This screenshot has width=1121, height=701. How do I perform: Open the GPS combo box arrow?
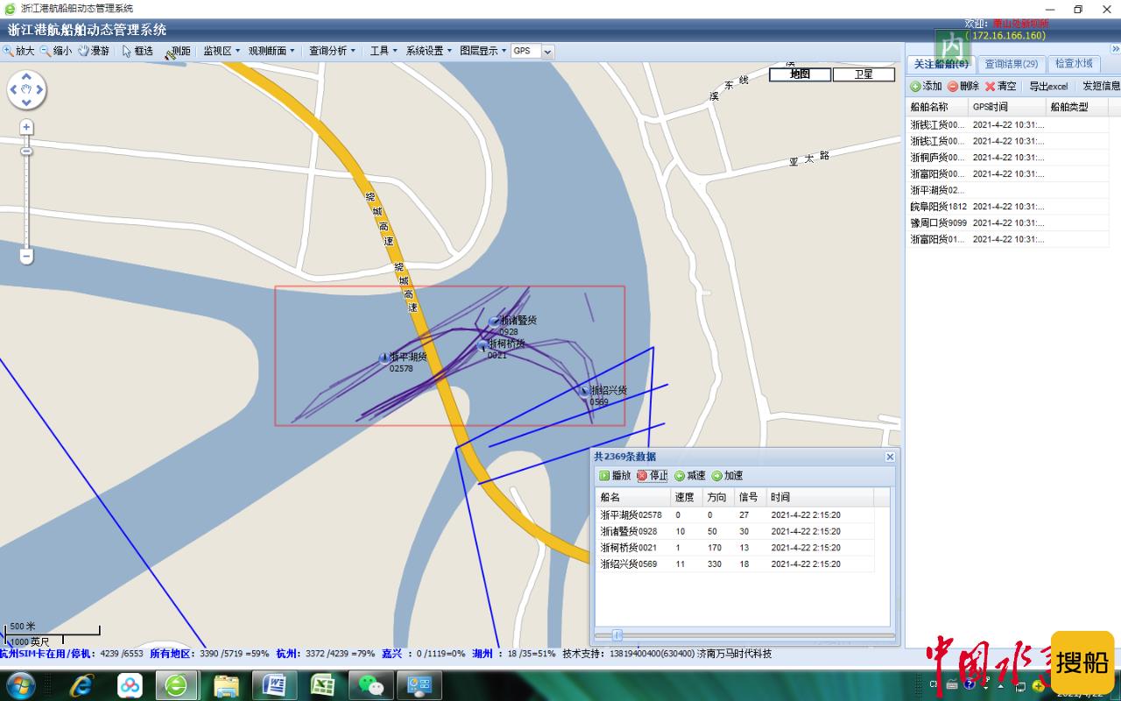(548, 52)
